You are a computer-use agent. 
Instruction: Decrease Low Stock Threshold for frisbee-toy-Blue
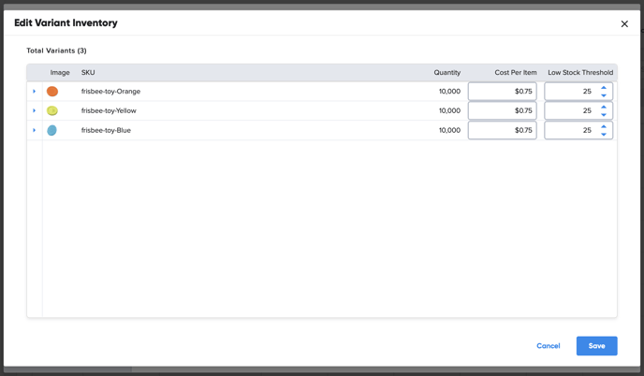click(x=604, y=135)
